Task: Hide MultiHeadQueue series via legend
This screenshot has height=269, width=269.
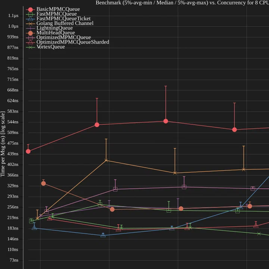Action: (x=50, y=33)
